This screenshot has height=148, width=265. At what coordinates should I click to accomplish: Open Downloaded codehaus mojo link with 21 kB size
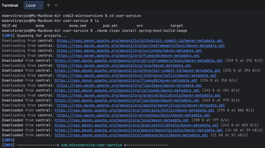[x=131, y=135]
